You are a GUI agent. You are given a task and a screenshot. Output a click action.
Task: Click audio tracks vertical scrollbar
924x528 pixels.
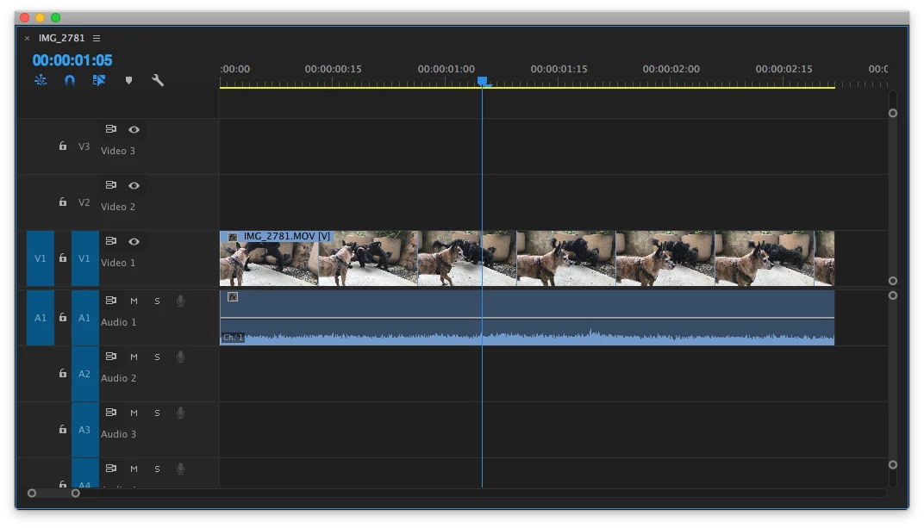pyautogui.click(x=893, y=380)
